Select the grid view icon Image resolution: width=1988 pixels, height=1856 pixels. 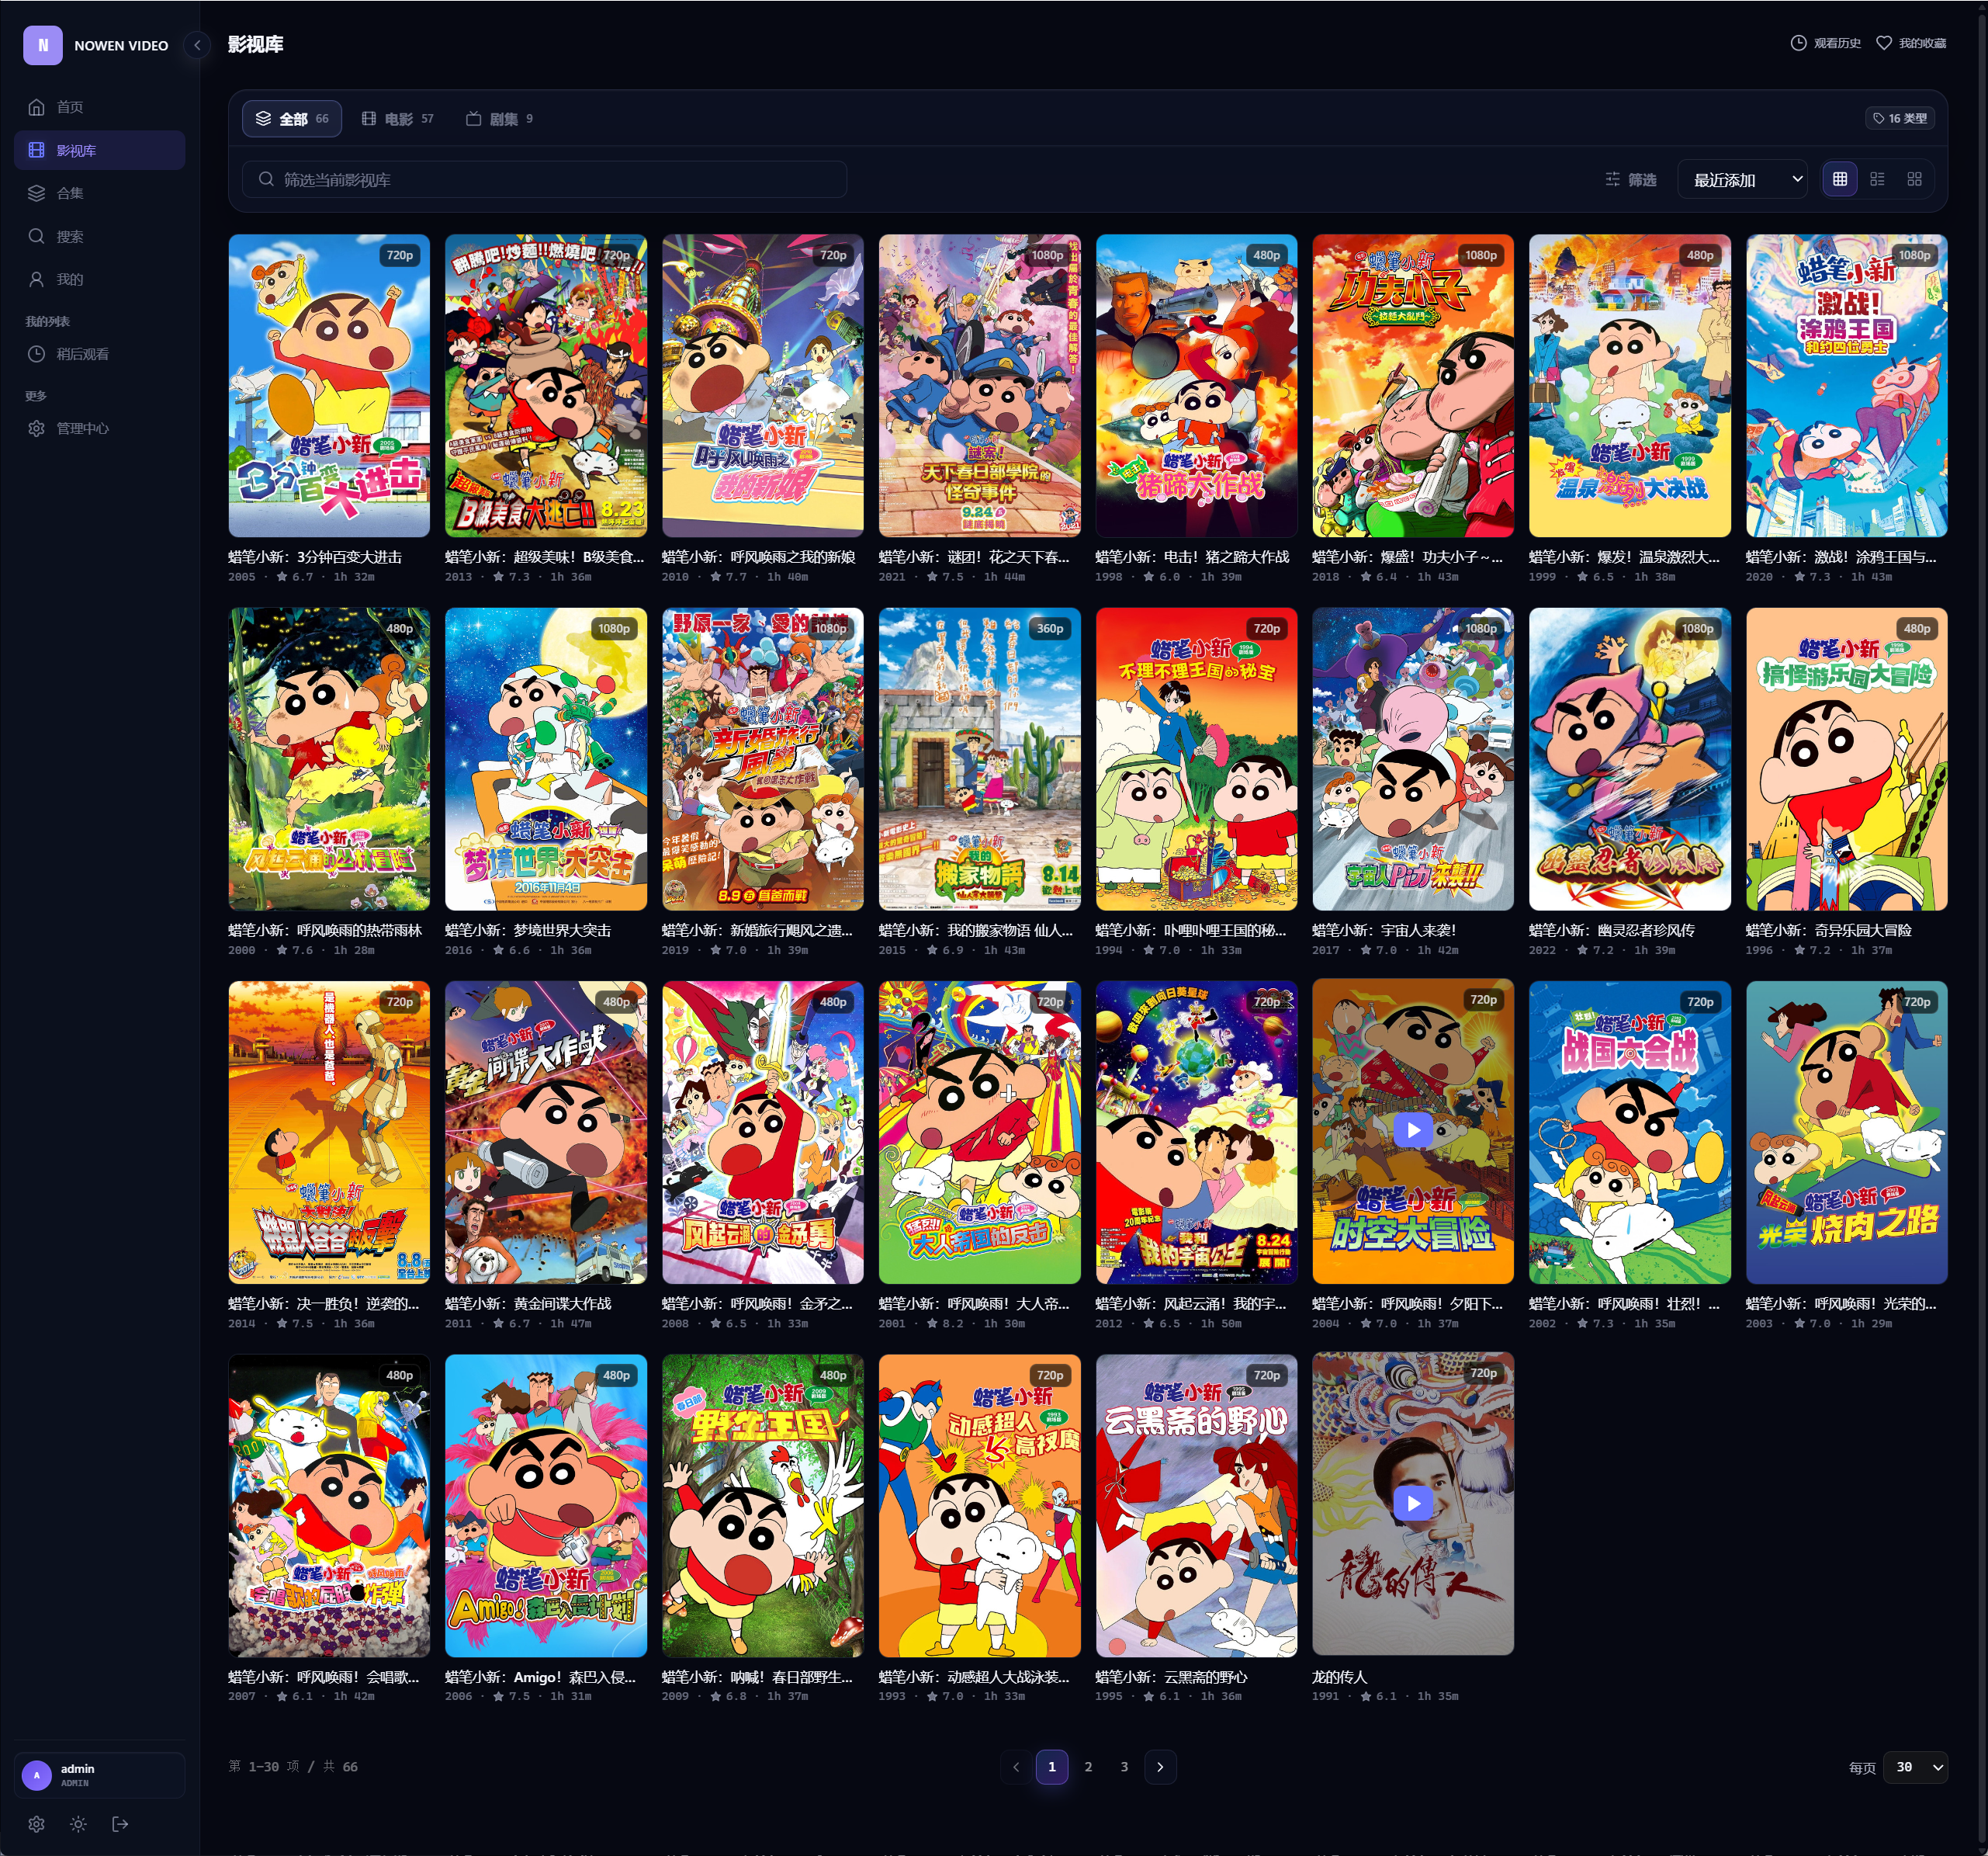pos(1840,179)
